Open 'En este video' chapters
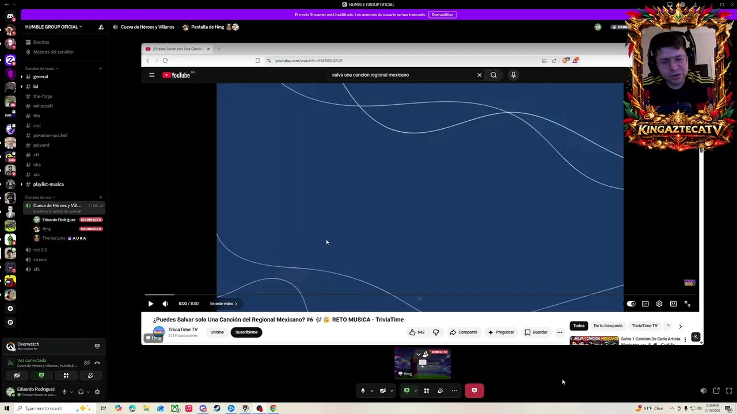Screen dimensions: 737x414 point(223,304)
